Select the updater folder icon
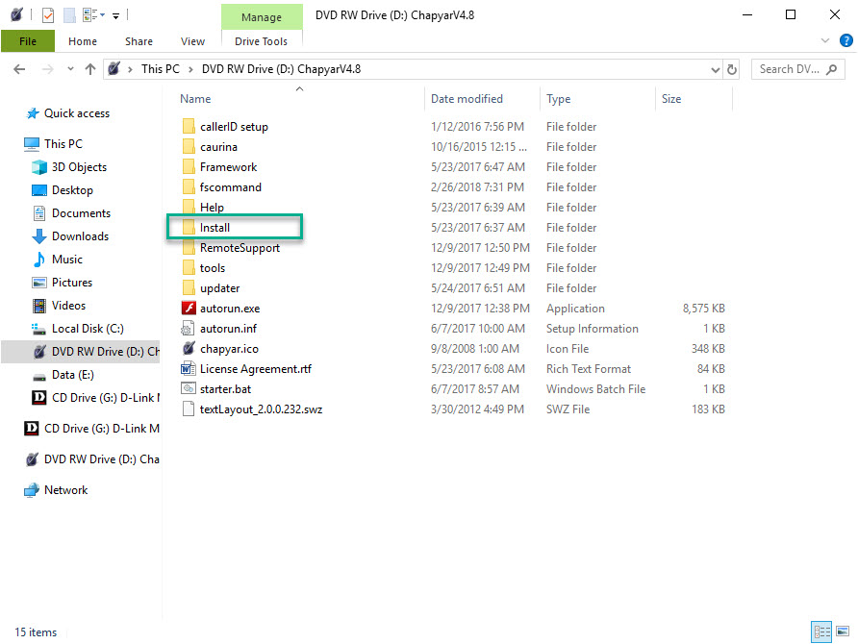Screen dimensions: 858x644 point(189,288)
